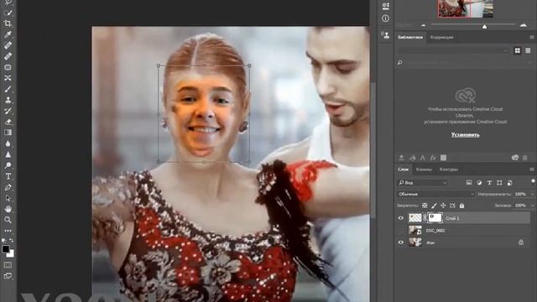Filter layers by adjustment layers
This screenshot has width=537, height=302.
479,183
